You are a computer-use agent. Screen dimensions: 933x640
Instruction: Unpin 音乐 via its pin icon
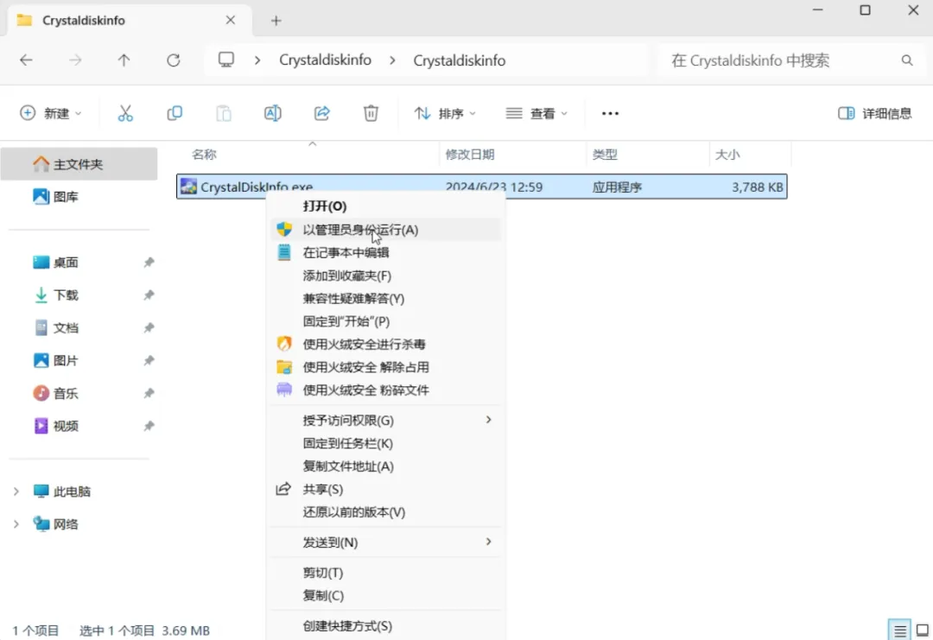(x=149, y=393)
